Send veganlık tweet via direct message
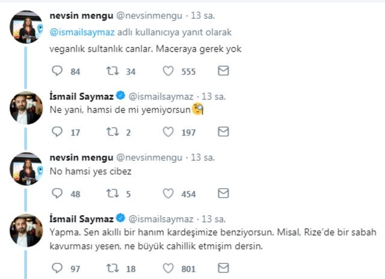The width and height of the screenshot is (385, 279). pos(223,72)
